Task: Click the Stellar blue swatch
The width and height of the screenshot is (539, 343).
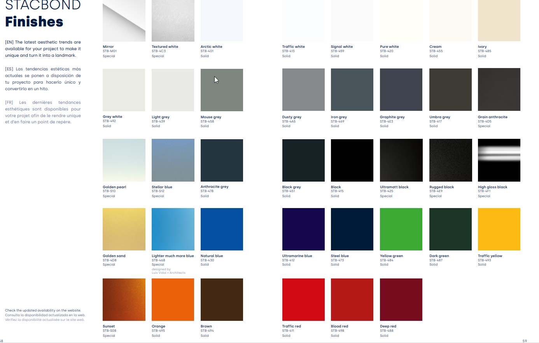Action: coord(173,160)
